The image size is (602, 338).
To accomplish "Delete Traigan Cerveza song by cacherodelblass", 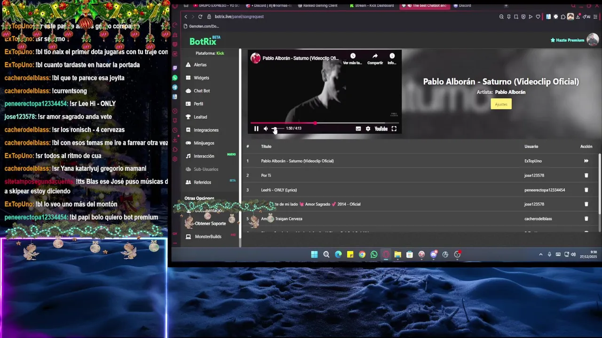I will click(586, 219).
